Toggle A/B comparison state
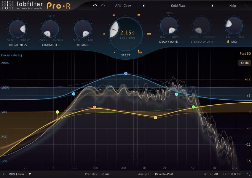Viewport: 252px width, 178px height. pyautogui.click(x=118, y=6)
